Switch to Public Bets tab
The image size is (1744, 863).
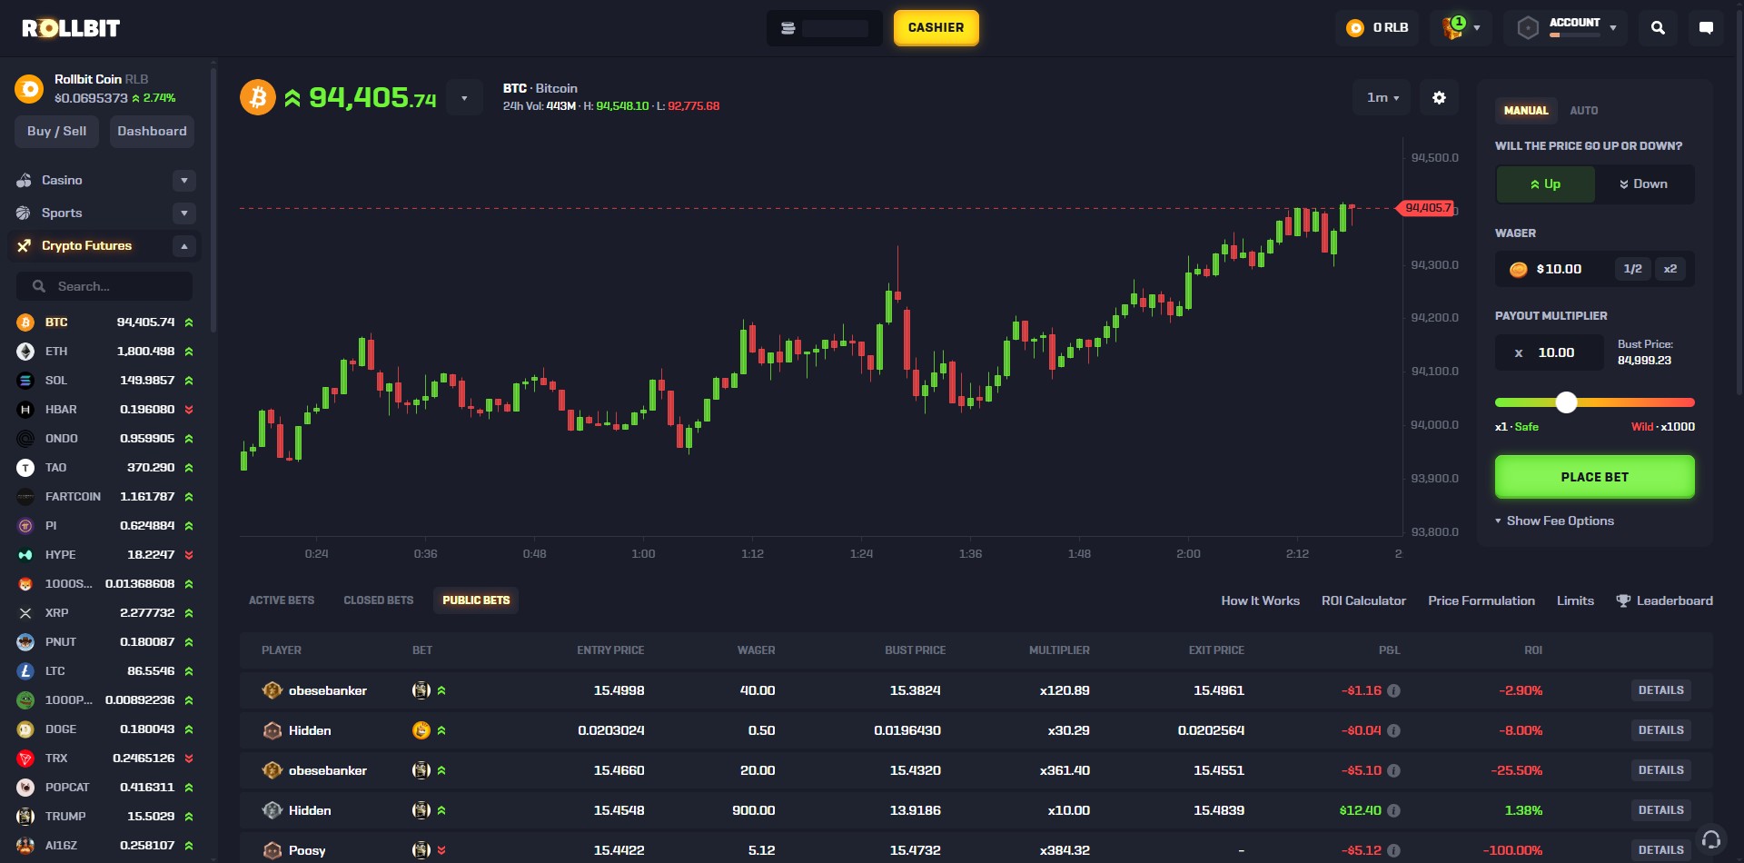coord(476,600)
